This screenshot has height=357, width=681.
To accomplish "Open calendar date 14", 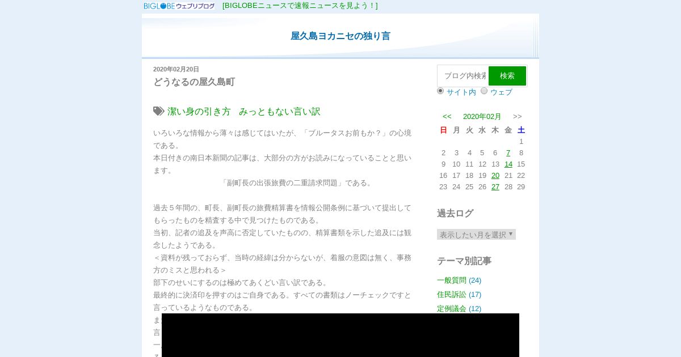I will 508,164.
